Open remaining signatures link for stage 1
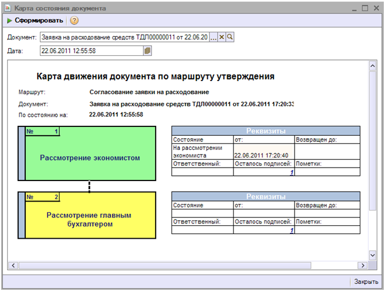 point(291,172)
